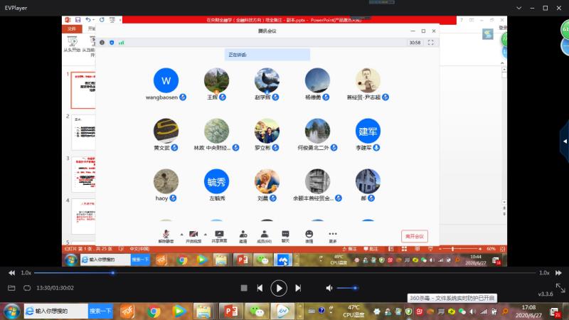This screenshot has width=569, height=320.
Task: Stop the video playback
Action: [x=244, y=288]
